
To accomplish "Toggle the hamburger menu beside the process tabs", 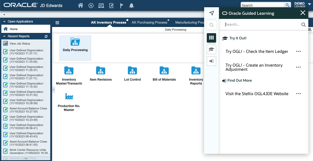I will point(57,23).
